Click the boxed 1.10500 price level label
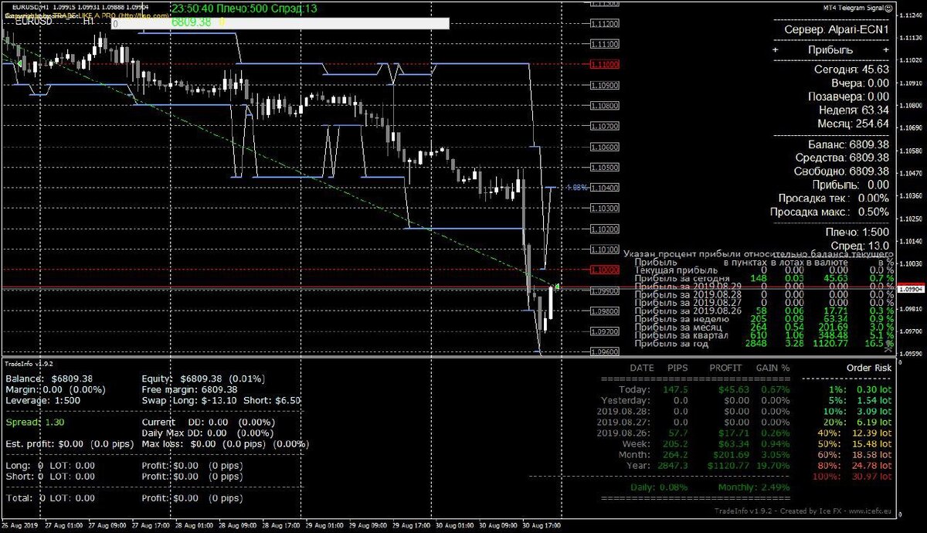927x533 pixels. (604, 167)
